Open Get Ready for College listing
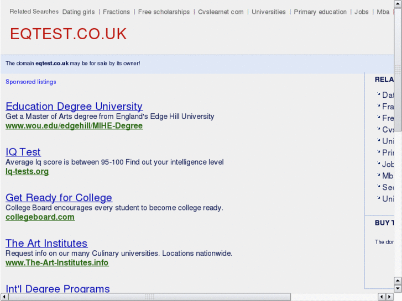This screenshot has width=402, height=301. point(59,198)
